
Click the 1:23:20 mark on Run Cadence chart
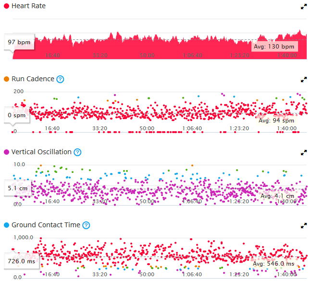click(239, 128)
